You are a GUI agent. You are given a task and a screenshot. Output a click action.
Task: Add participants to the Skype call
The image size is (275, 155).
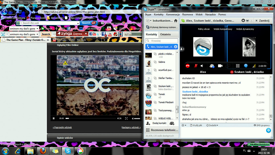click(212, 66)
